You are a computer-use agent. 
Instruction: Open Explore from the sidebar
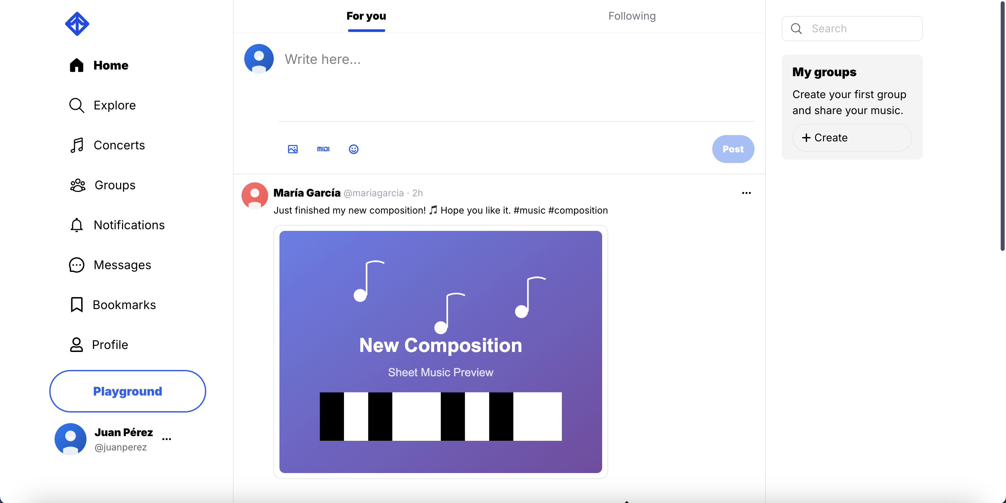[x=102, y=105]
